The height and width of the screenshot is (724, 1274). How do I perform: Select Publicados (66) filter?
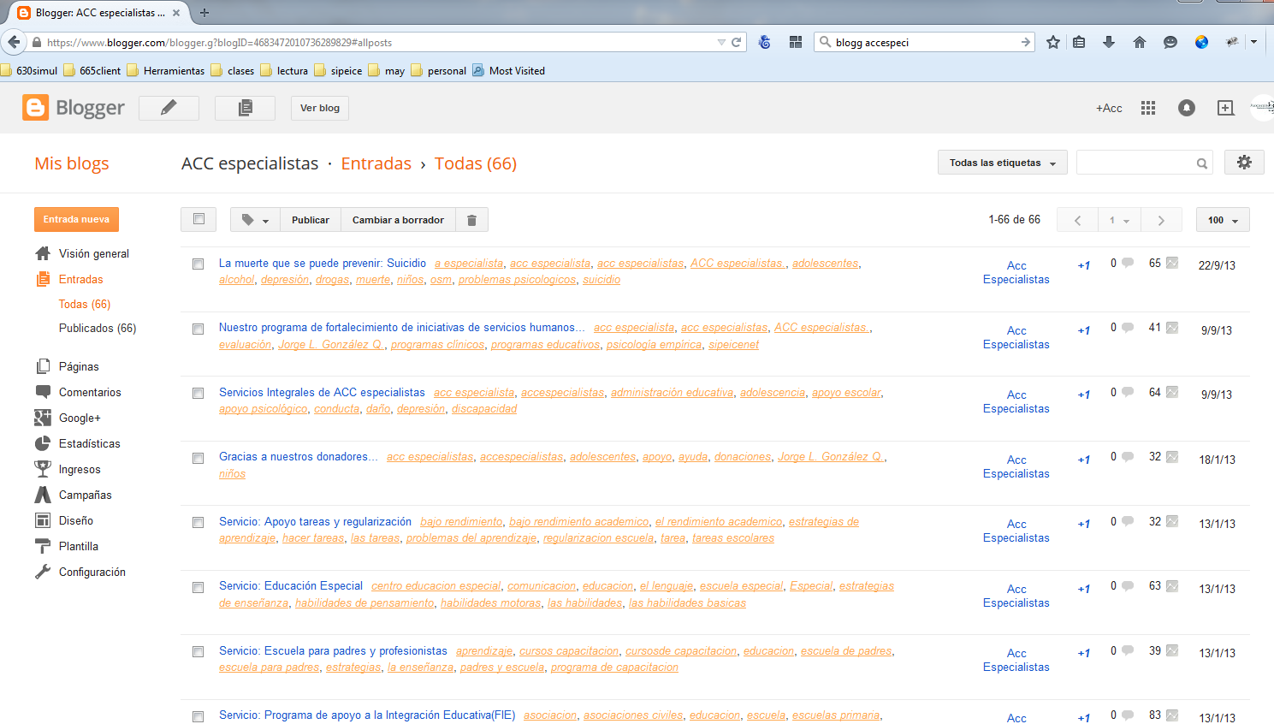coord(98,328)
